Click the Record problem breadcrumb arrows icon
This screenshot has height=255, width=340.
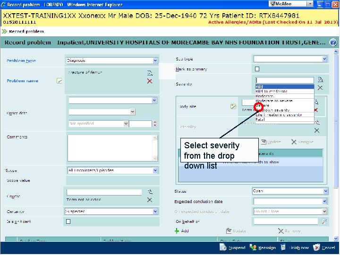(x=4, y=32)
